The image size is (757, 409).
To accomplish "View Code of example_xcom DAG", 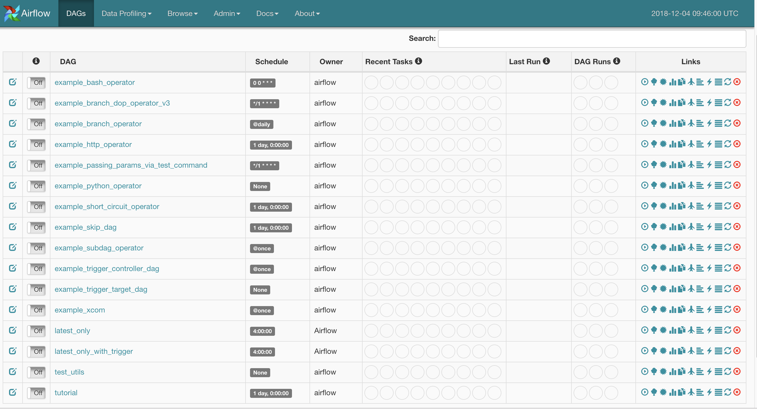I will (x=709, y=310).
